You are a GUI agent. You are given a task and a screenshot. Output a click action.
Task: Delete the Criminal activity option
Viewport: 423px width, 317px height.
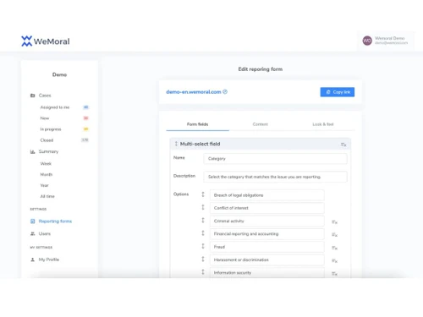click(x=334, y=222)
